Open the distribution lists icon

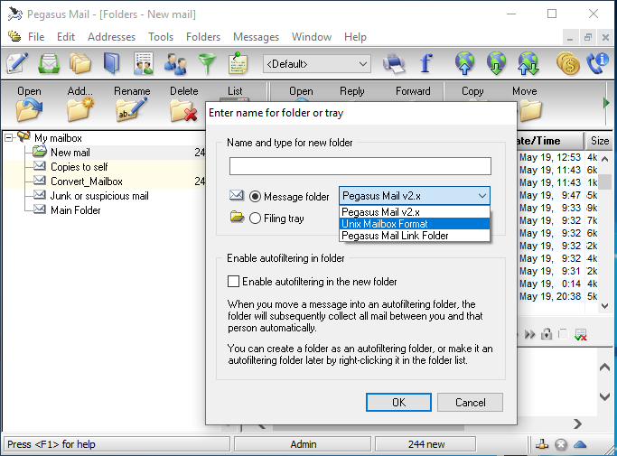coord(144,63)
